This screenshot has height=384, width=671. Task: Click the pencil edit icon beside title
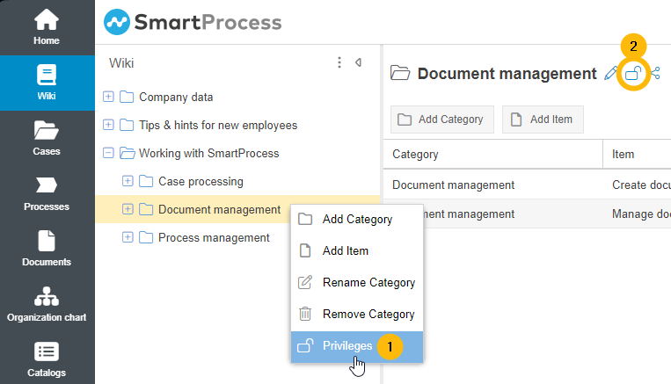(x=611, y=74)
